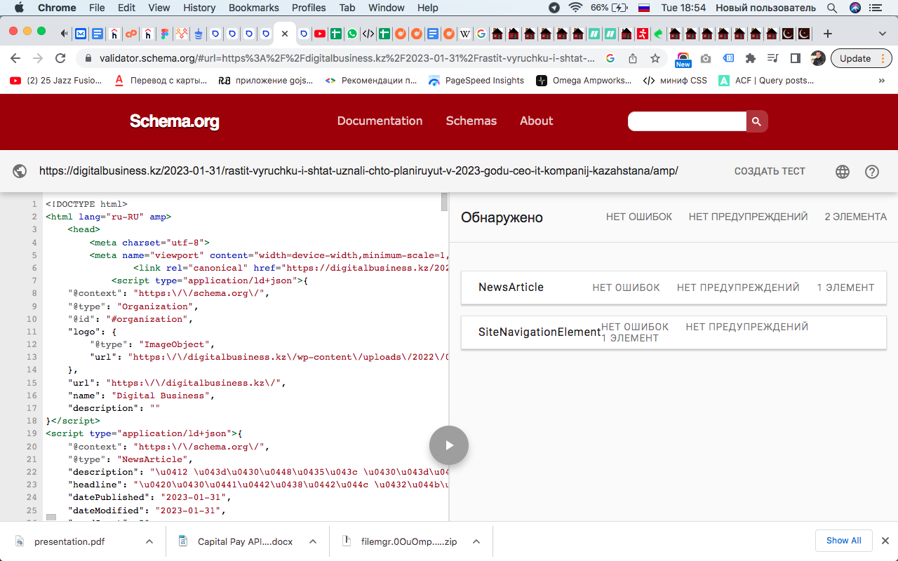898x561 pixels.
Task: Click globe icon left of tested URL
Action: 20,171
